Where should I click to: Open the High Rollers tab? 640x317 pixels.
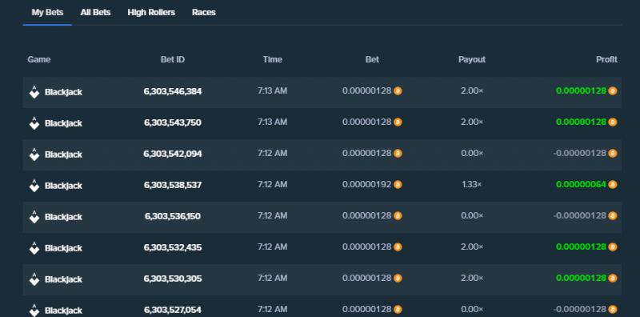pos(151,12)
